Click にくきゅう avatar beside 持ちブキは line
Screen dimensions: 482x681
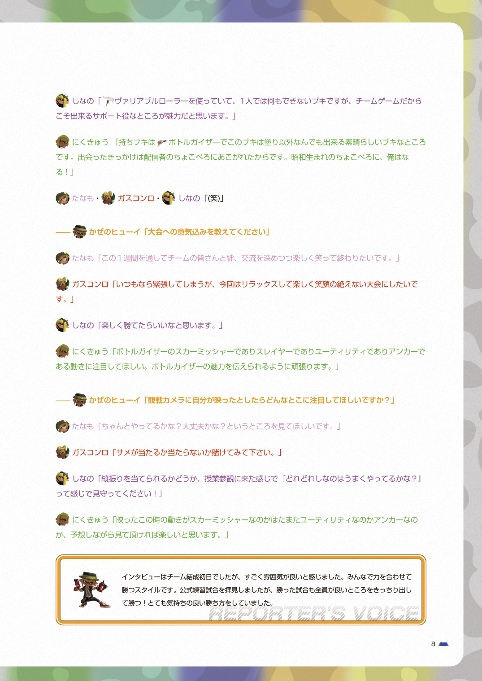pos(62,142)
